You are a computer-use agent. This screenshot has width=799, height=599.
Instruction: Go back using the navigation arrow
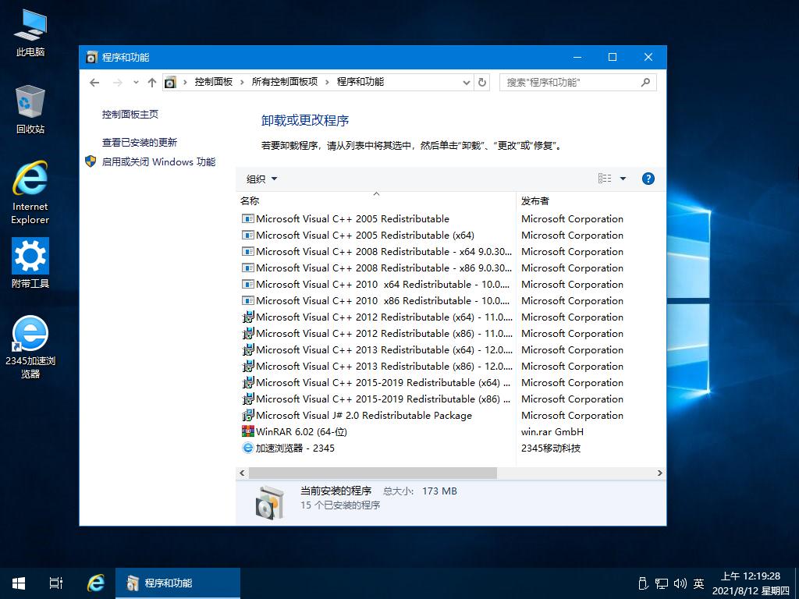[x=94, y=83]
